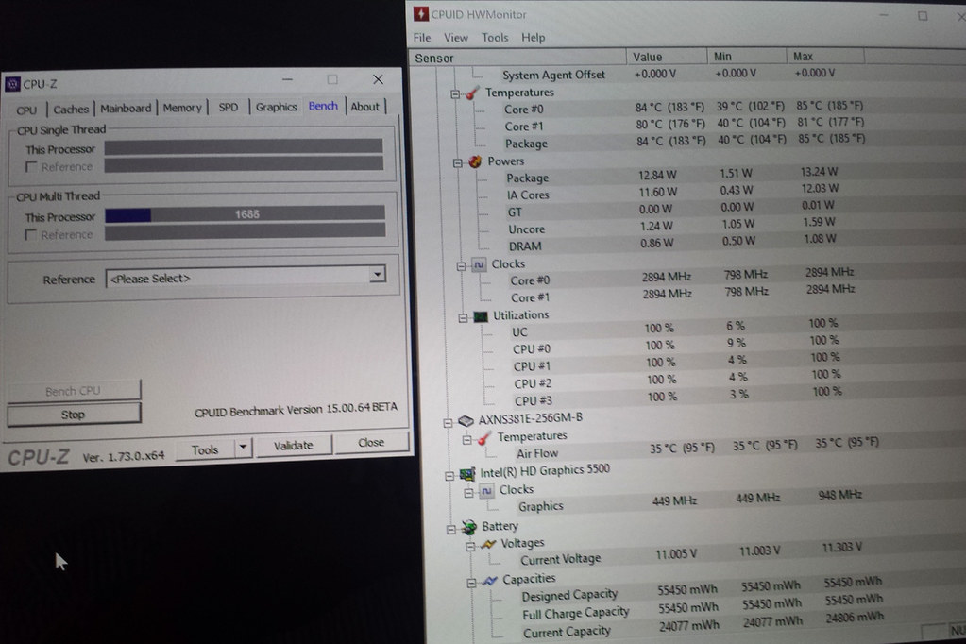Click the Value column header
The height and width of the screenshot is (644, 966).
667,57
